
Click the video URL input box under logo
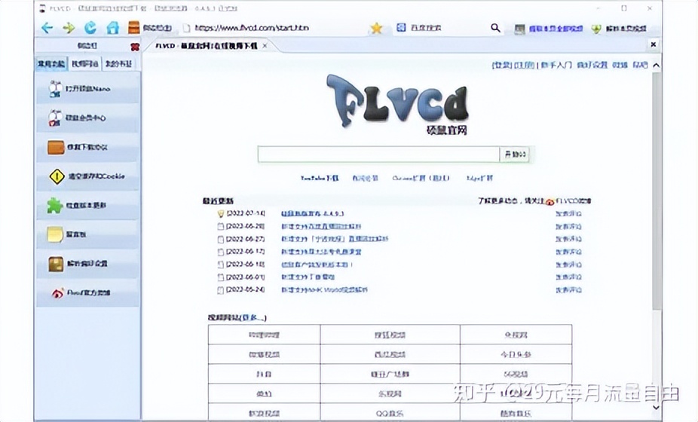[x=379, y=154]
